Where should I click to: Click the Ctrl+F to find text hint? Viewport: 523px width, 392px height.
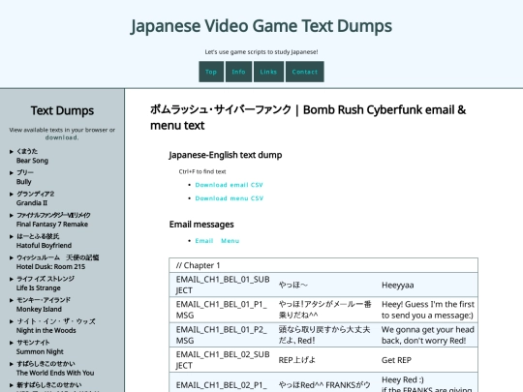tap(202, 171)
